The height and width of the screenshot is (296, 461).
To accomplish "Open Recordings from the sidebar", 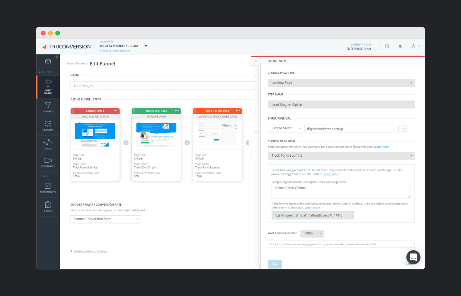I will pyautogui.click(x=48, y=163).
